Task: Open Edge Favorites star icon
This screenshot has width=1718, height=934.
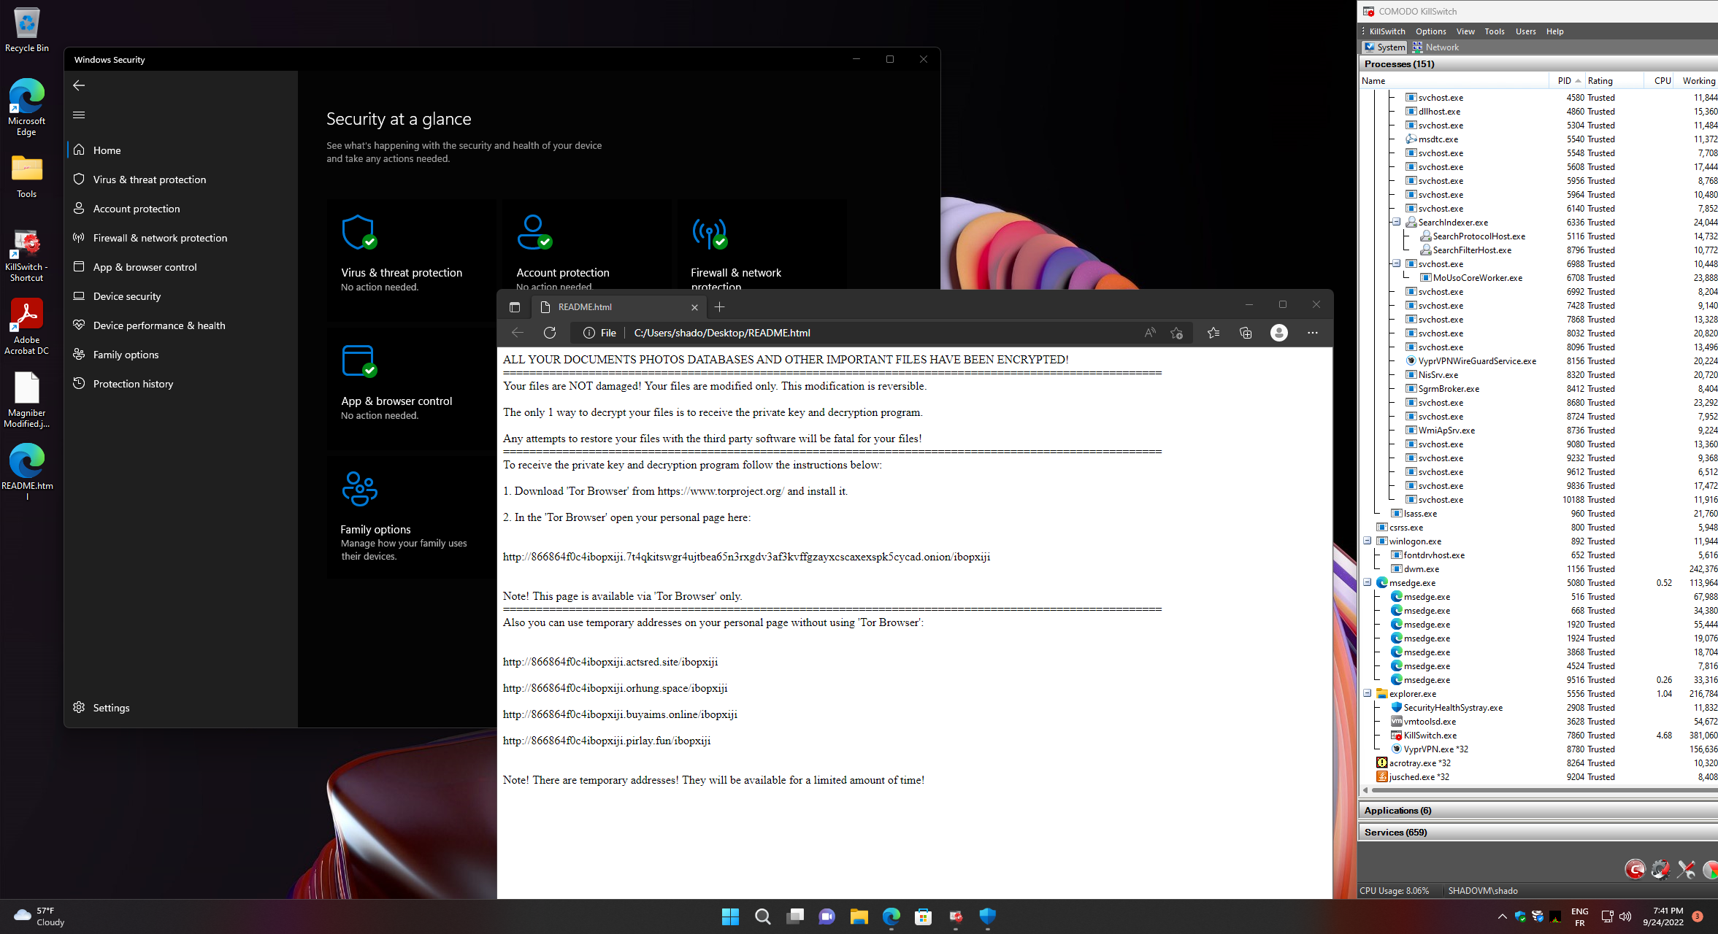Action: (1213, 333)
